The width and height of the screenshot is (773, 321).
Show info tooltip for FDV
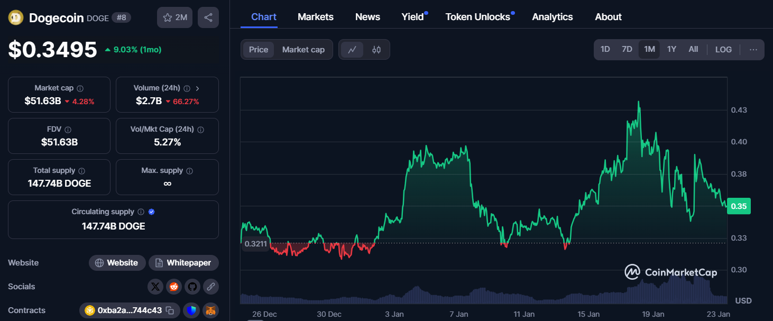tap(68, 130)
